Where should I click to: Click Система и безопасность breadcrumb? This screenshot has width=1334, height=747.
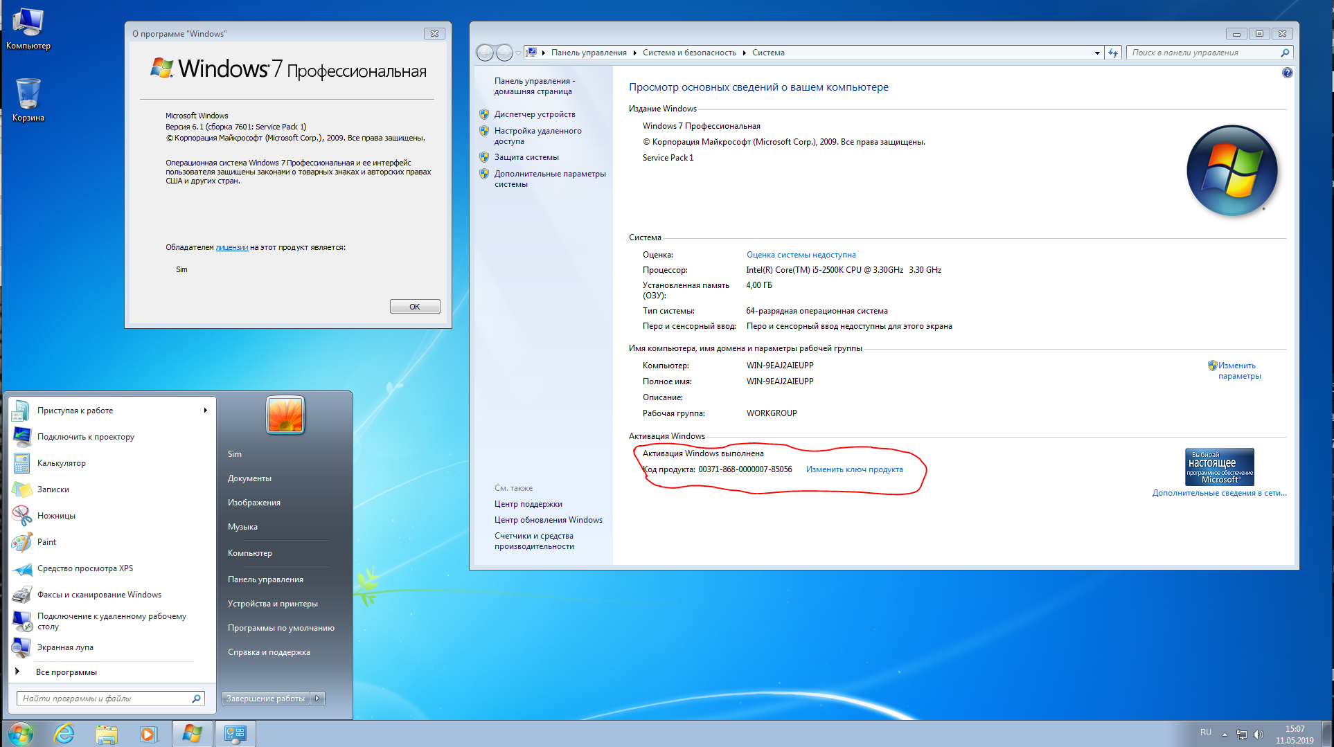pos(689,53)
